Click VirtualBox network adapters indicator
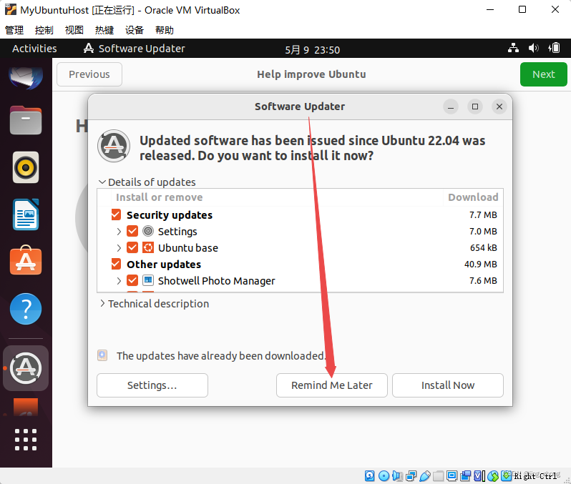 pyautogui.click(x=411, y=475)
